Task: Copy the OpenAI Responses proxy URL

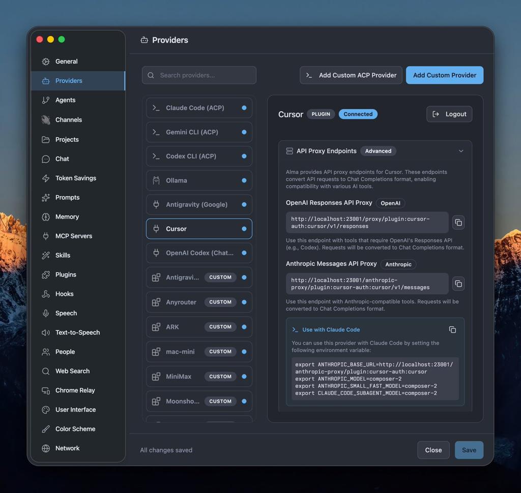Action: pyautogui.click(x=458, y=223)
